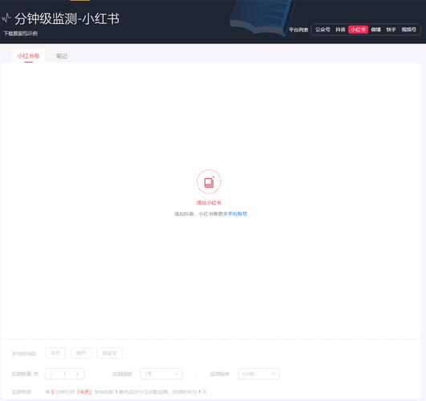Click the red 添加小红书 label
Screen dimensions: 426x401
point(209,203)
